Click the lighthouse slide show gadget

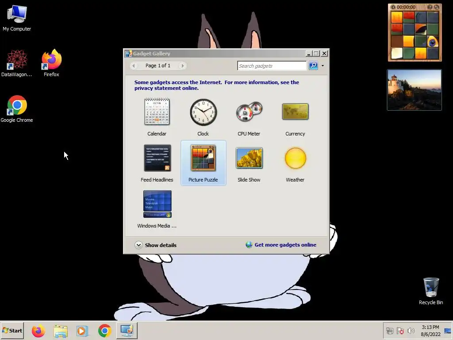[414, 90]
